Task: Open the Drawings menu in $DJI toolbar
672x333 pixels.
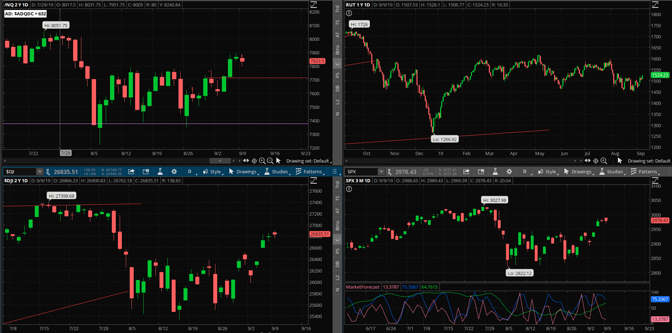Action: [244, 172]
